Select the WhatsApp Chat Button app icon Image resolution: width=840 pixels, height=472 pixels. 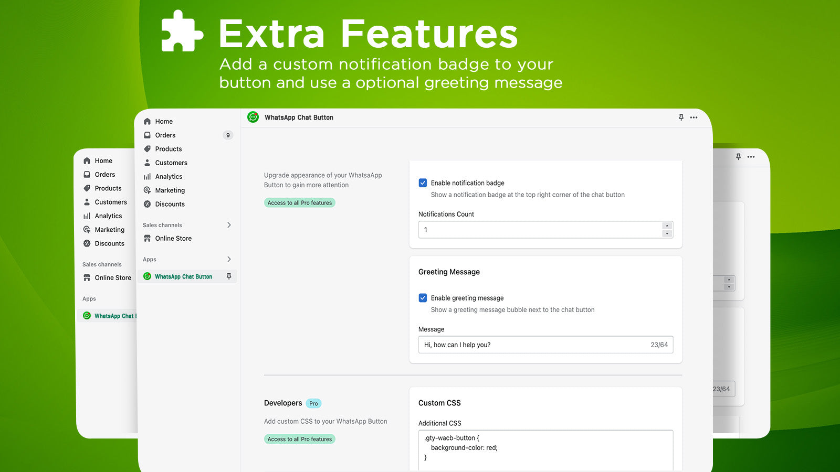(x=148, y=276)
